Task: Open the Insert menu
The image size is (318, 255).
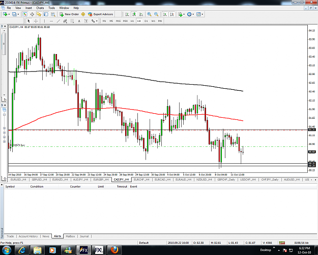Action: click(28, 8)
